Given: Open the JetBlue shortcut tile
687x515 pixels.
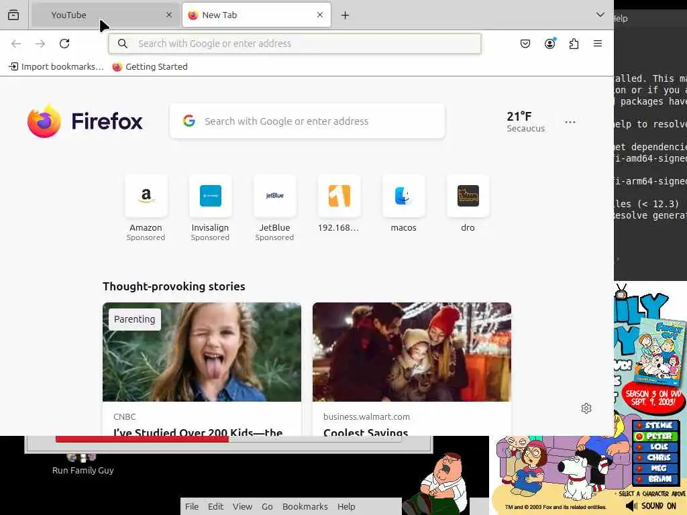Looking at the screenshot, I should [274, 208].
